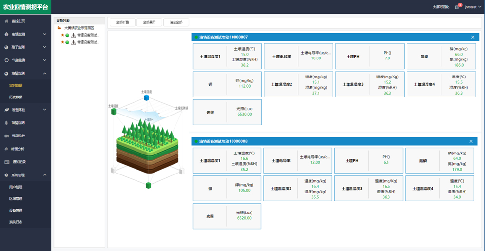
Task: Click the 土壤温湿度2 card showing 15.1
Action: click(298, 84)
